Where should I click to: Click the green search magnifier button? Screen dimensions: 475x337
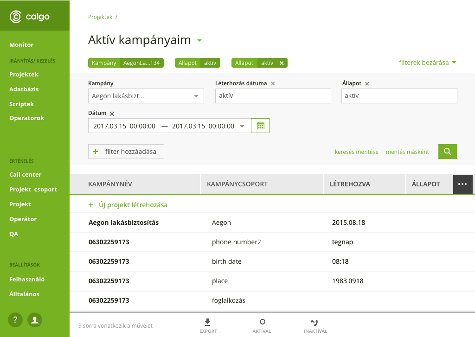click(447, 152)
